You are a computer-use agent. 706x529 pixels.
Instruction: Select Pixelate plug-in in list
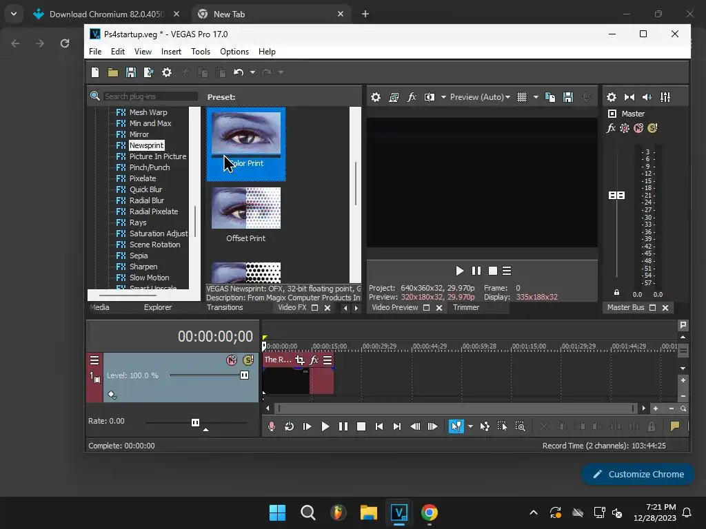coord(142,178)
